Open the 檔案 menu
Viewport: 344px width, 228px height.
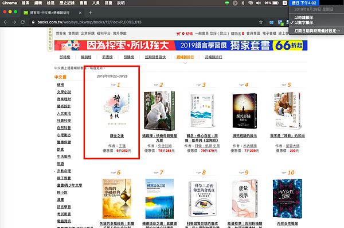tap(26, 3)
